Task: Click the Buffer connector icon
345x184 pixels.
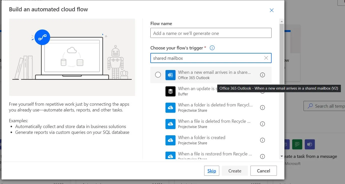Action: pos(170,91)
